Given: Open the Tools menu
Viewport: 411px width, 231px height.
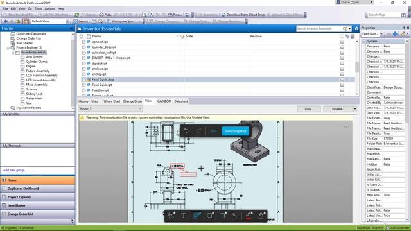Looking at the screenshot, I should pyautogui.click(x=39, y=8).
